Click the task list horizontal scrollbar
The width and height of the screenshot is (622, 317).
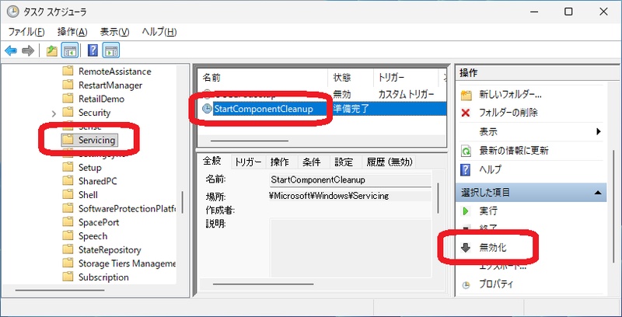point(249,141)
